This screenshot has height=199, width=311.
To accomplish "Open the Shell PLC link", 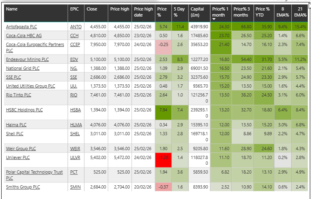I will coord(15,134).
